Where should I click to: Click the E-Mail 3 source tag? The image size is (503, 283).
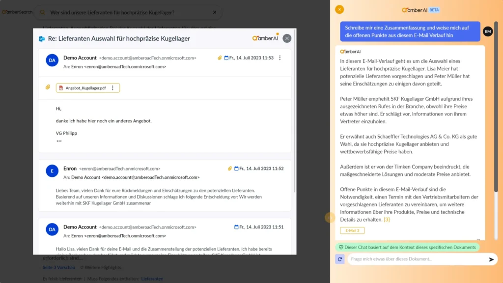click(x=352, y=230)
